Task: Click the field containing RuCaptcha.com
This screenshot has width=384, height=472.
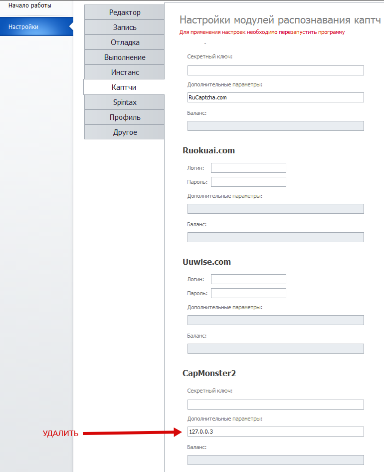Action: coord(275,97)
